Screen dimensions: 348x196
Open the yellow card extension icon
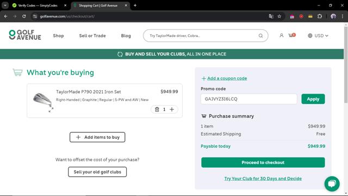coord(310,16)
